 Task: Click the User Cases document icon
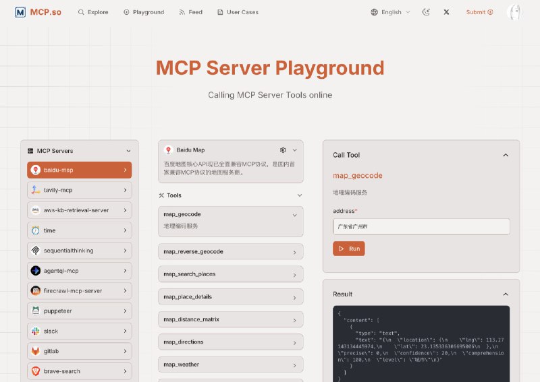pos(220,12)
